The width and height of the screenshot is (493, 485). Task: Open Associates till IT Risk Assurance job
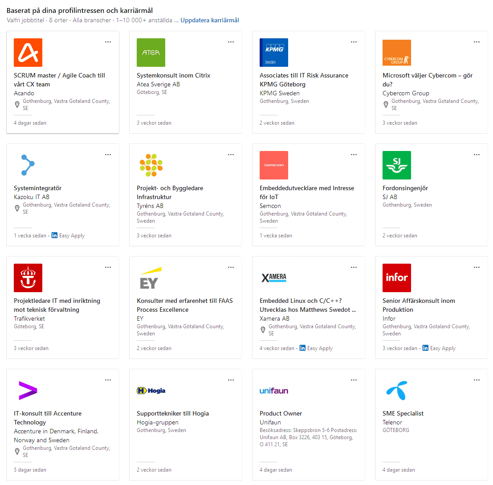(x=304, y=80)
